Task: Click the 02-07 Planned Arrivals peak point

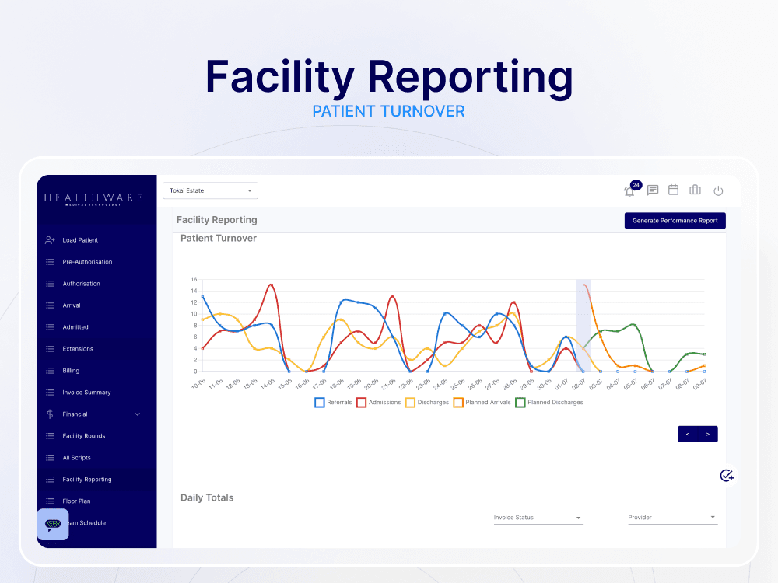Action: point(586,285)
